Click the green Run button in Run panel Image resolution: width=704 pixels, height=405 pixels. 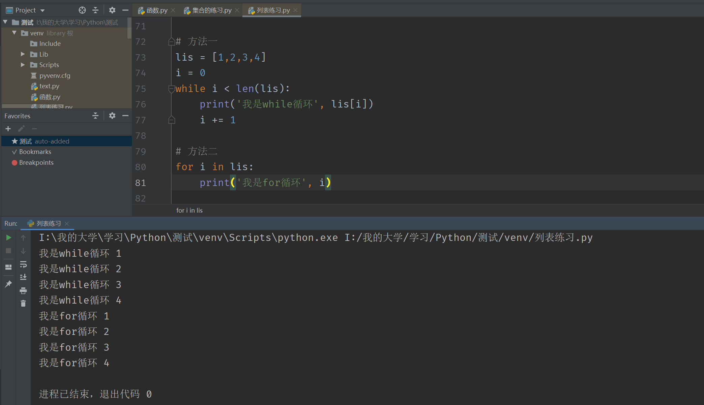click(x=9, y=238)
